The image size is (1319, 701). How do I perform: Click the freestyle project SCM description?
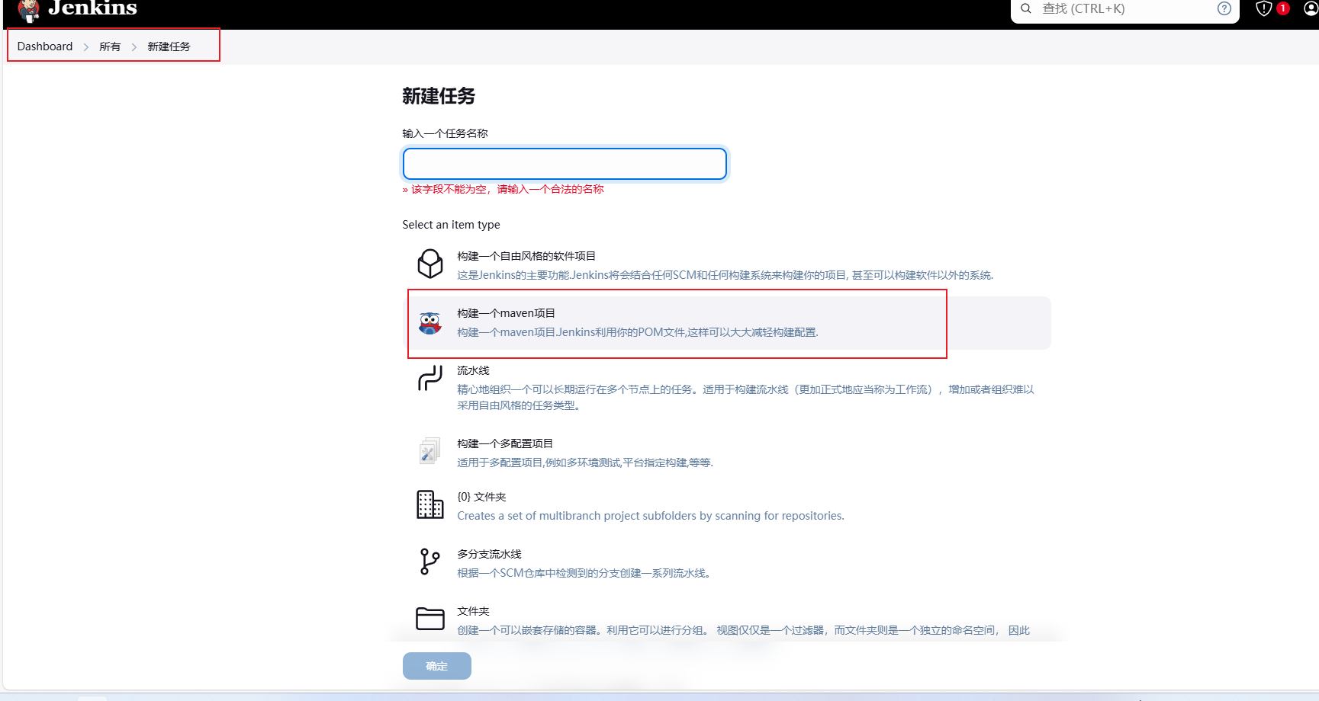pyautogui.click(x=725, y=275)
